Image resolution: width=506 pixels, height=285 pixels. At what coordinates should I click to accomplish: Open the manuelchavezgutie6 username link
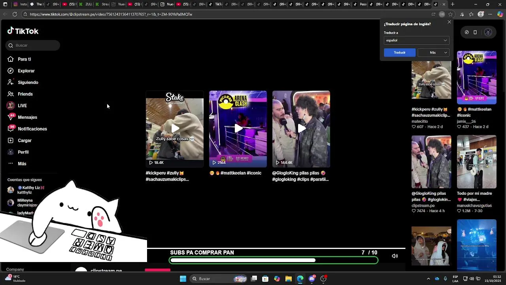[474, 206]
